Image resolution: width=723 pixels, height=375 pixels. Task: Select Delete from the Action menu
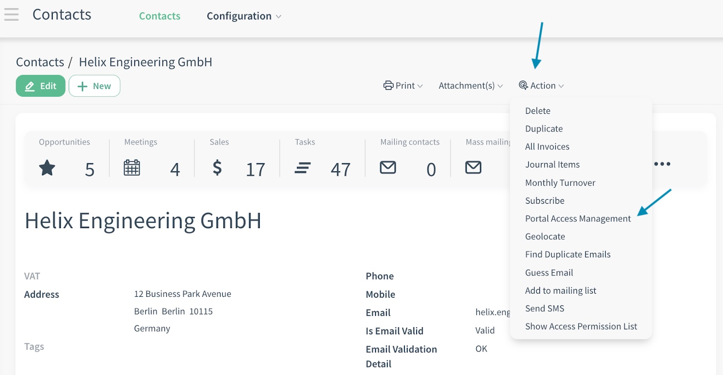(537, 111)
